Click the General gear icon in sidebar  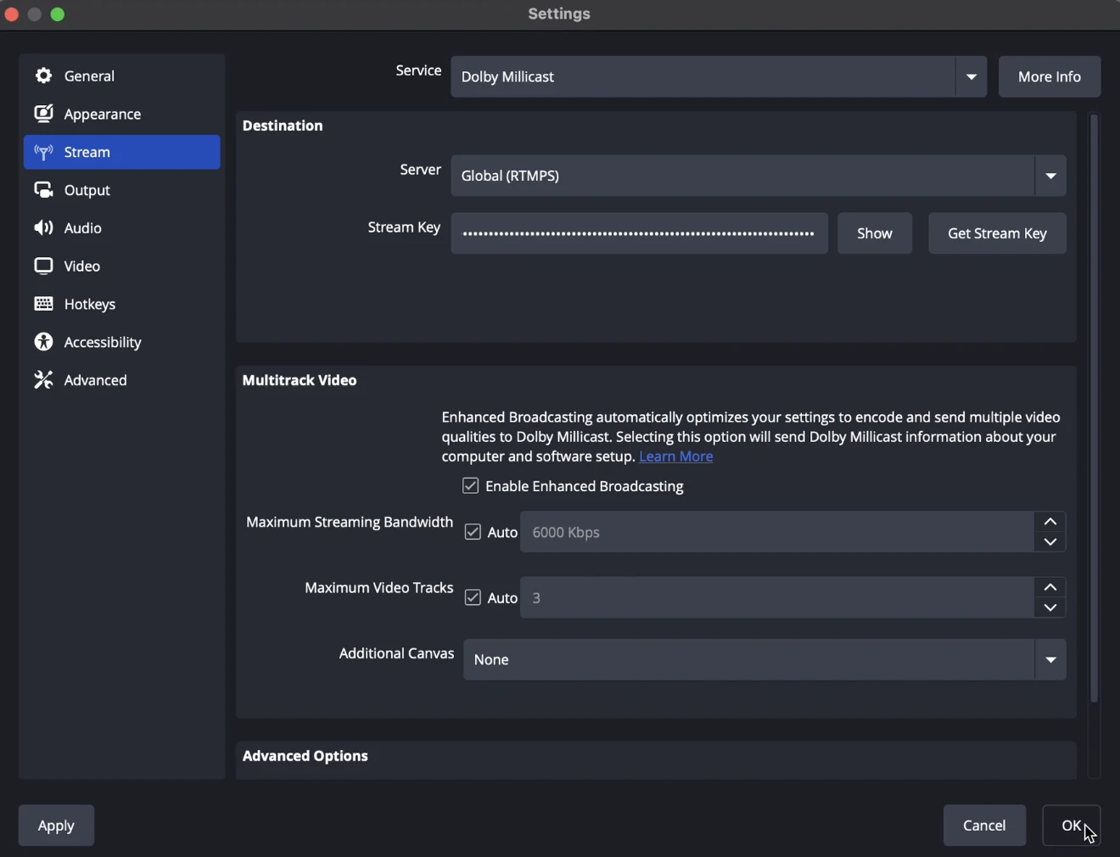click(44, 76)
